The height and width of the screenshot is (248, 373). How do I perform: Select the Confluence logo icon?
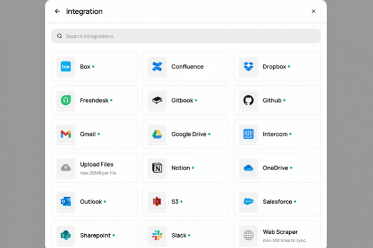point(157,66)
